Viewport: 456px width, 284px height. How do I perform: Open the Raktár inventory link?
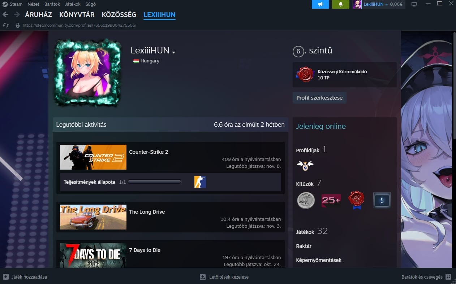point(304,246)
